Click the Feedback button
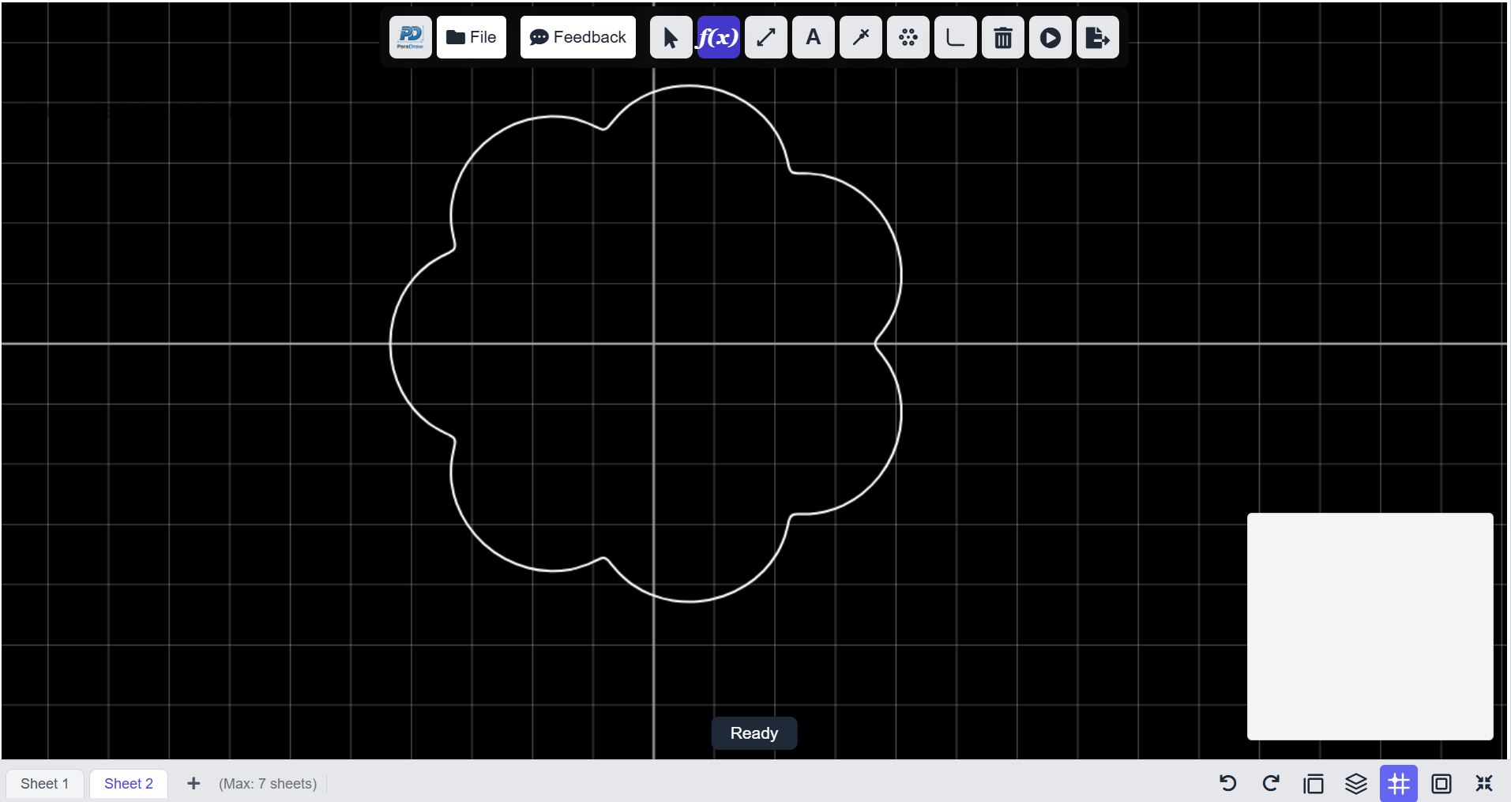Image resolution: width=1511 pixels, height=802 pixels. [x=577, y=37]
